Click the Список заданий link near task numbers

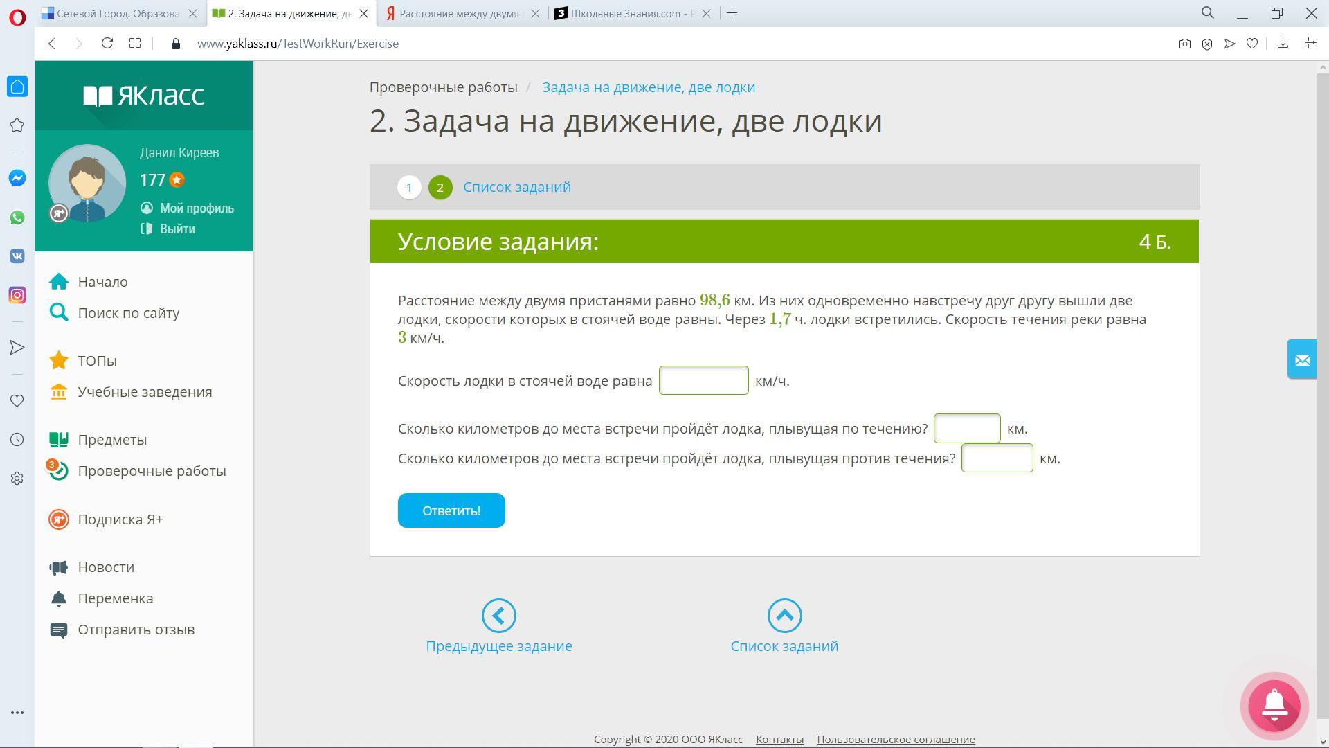(x=517, y=187)
